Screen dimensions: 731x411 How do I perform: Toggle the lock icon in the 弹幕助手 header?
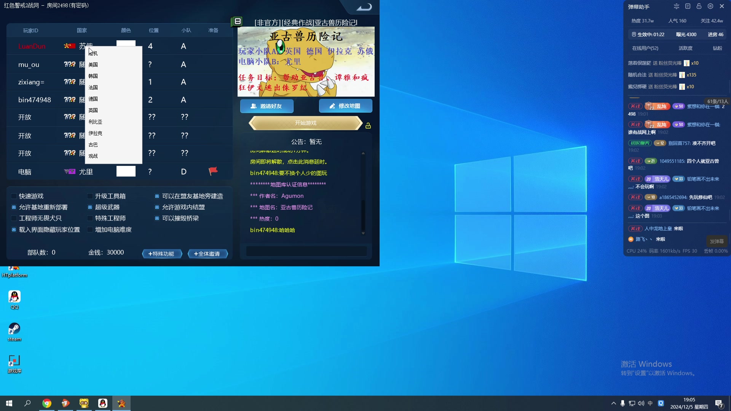(x=699, y=6)
